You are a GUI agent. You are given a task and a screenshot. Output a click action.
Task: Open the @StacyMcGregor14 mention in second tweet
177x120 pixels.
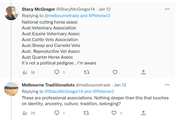coord(64,91)
